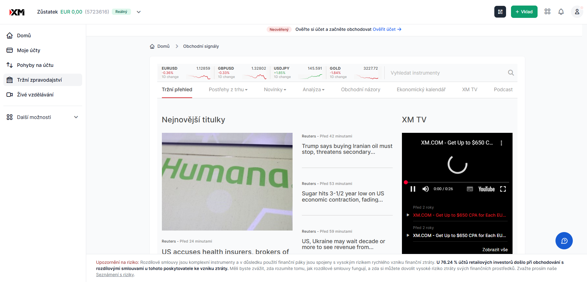This screenshot has height=282, width=587.
Task: Expand Další možnosti section
Action: 43,117
